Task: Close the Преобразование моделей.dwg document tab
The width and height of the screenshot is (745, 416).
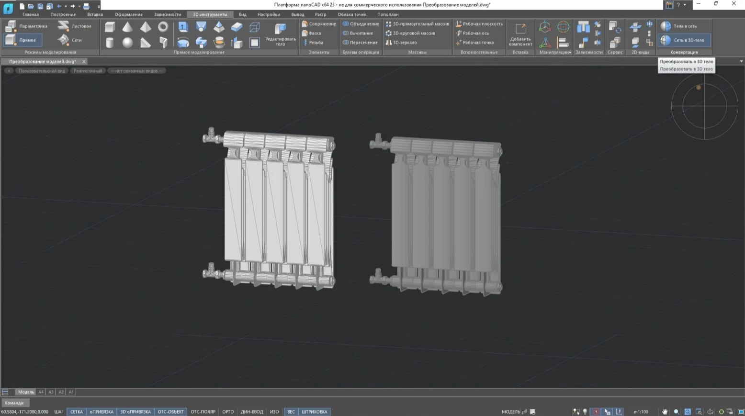Action: [x=84, y=61]
